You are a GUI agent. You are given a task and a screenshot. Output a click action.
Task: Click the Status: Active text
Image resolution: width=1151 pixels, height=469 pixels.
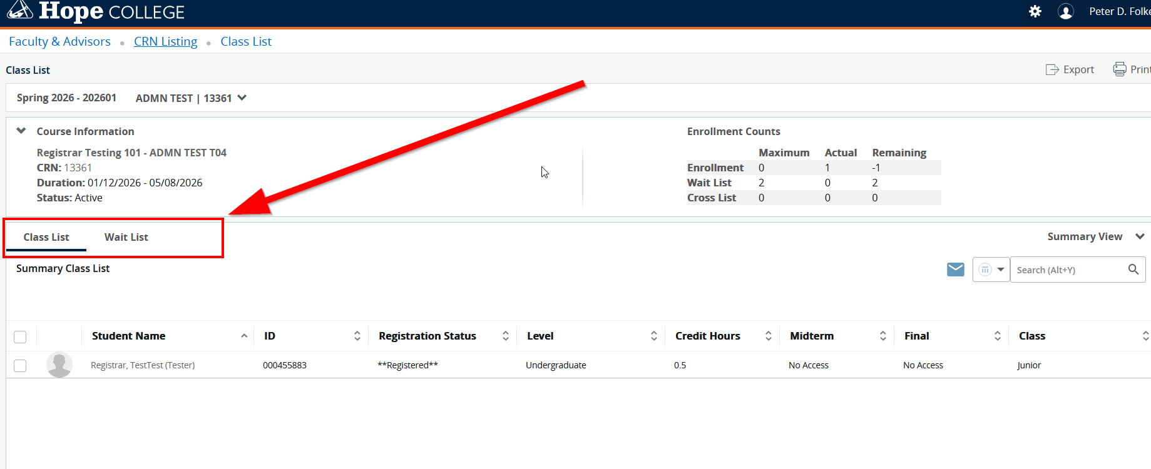(x=69, y=198)
